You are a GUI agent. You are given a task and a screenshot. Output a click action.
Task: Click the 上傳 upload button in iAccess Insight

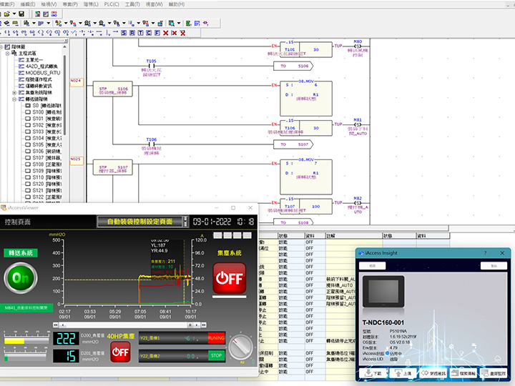click(x=403, y=373)
